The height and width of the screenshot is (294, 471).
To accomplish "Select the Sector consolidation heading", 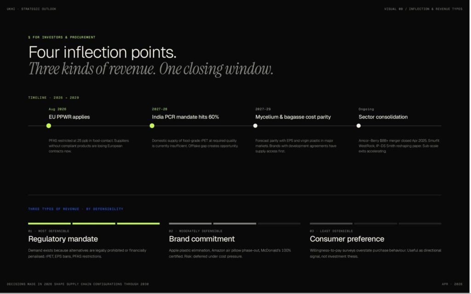I will click(x=383, y=117).
